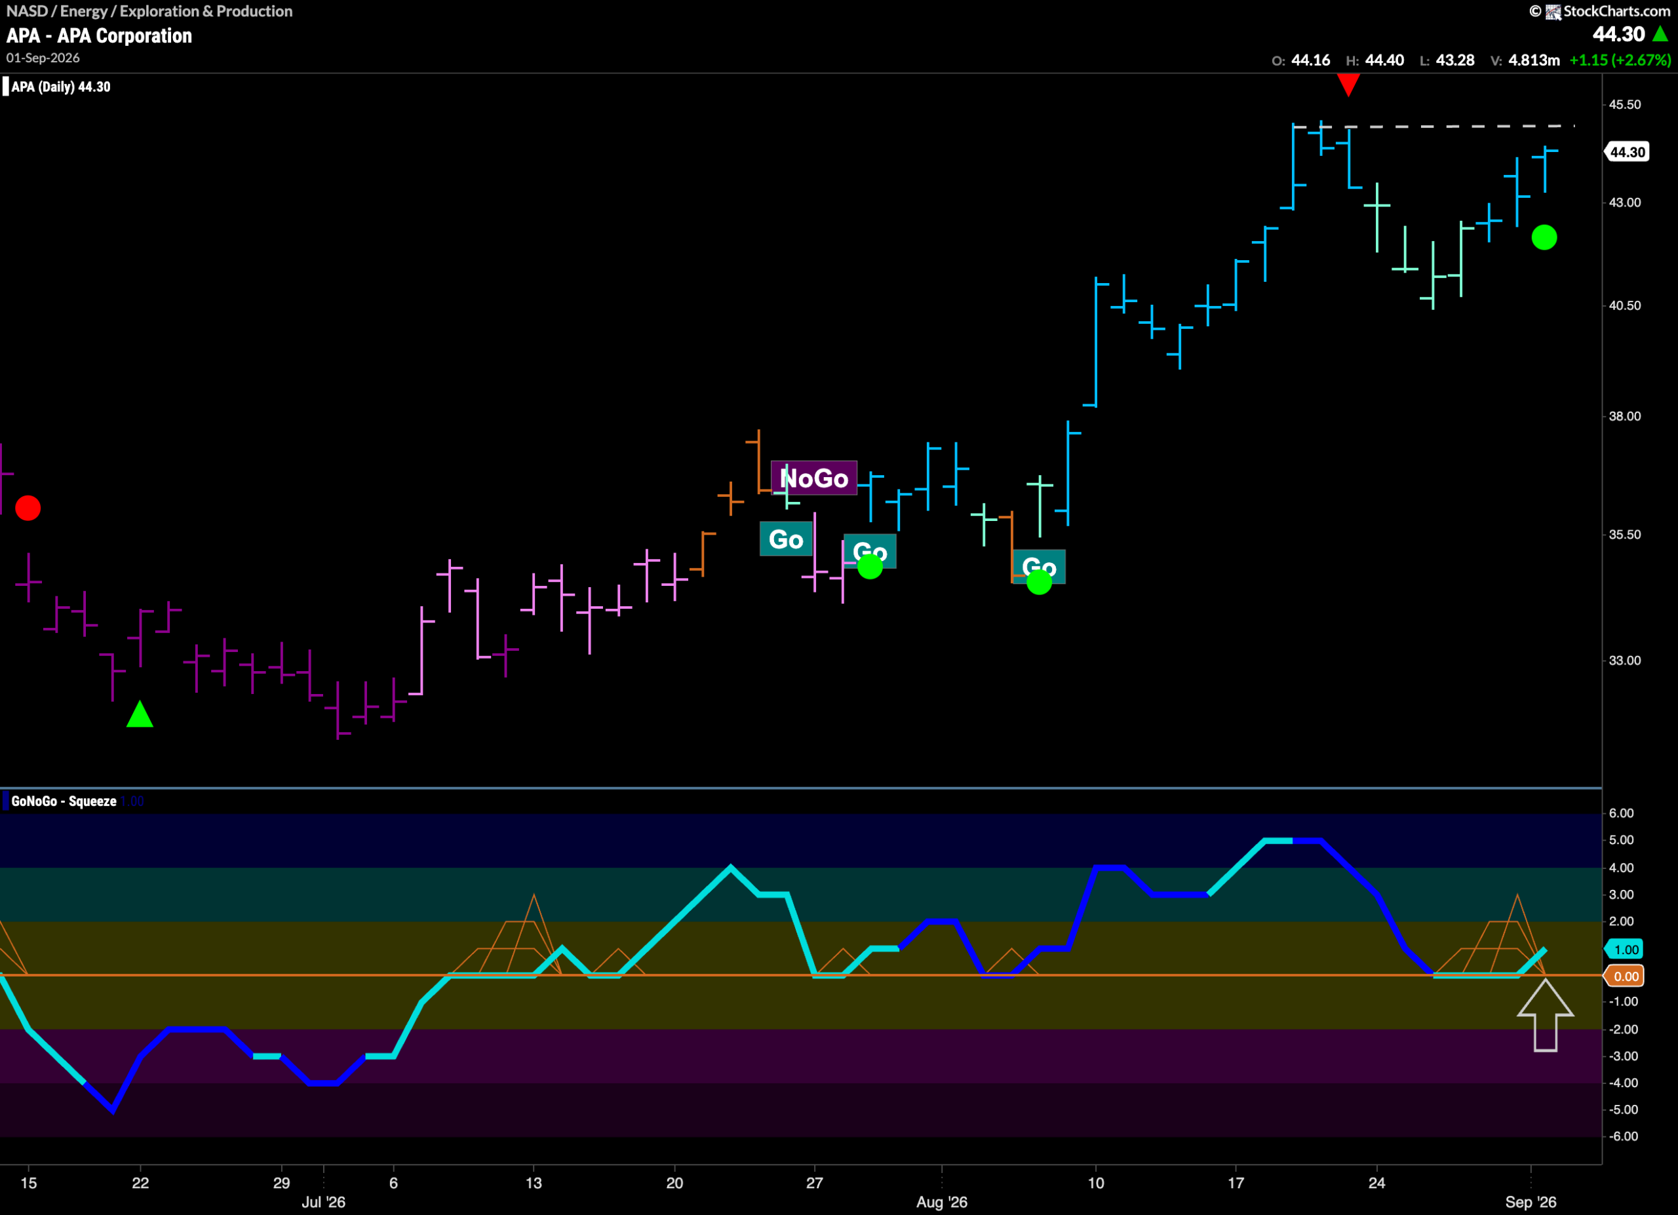Click the +1.15 (+2.67%) change value
The height and width of the screenshot is (1215, 1678).
[x=1620, y=60]
